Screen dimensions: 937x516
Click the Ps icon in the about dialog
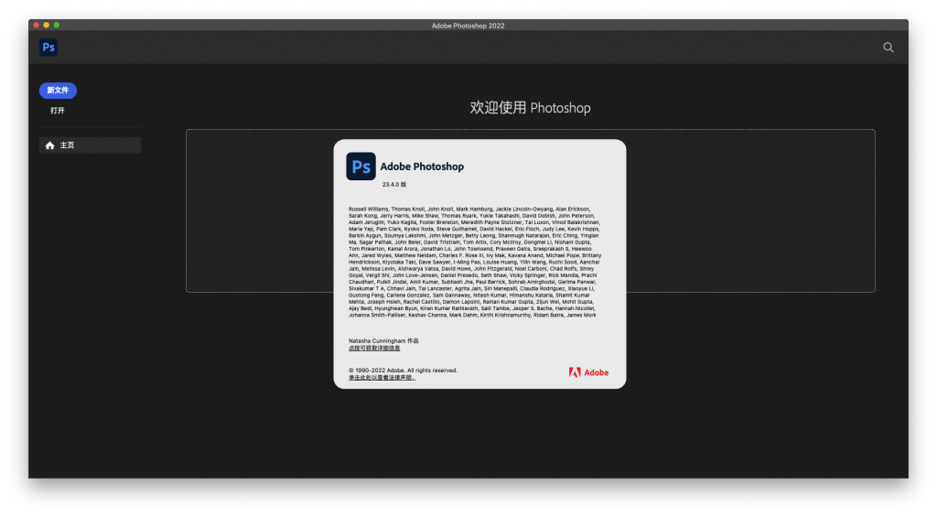(361, 166)
